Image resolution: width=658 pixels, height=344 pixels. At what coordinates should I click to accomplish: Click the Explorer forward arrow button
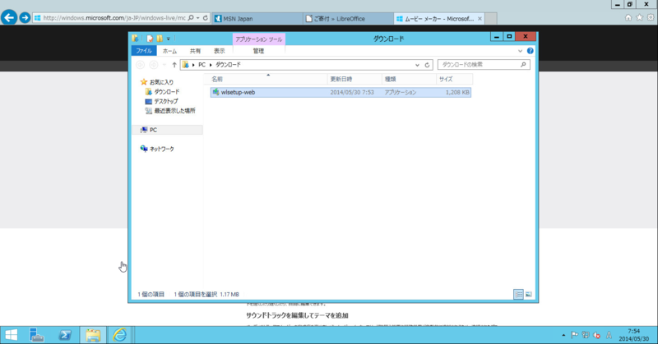(154, 65)
